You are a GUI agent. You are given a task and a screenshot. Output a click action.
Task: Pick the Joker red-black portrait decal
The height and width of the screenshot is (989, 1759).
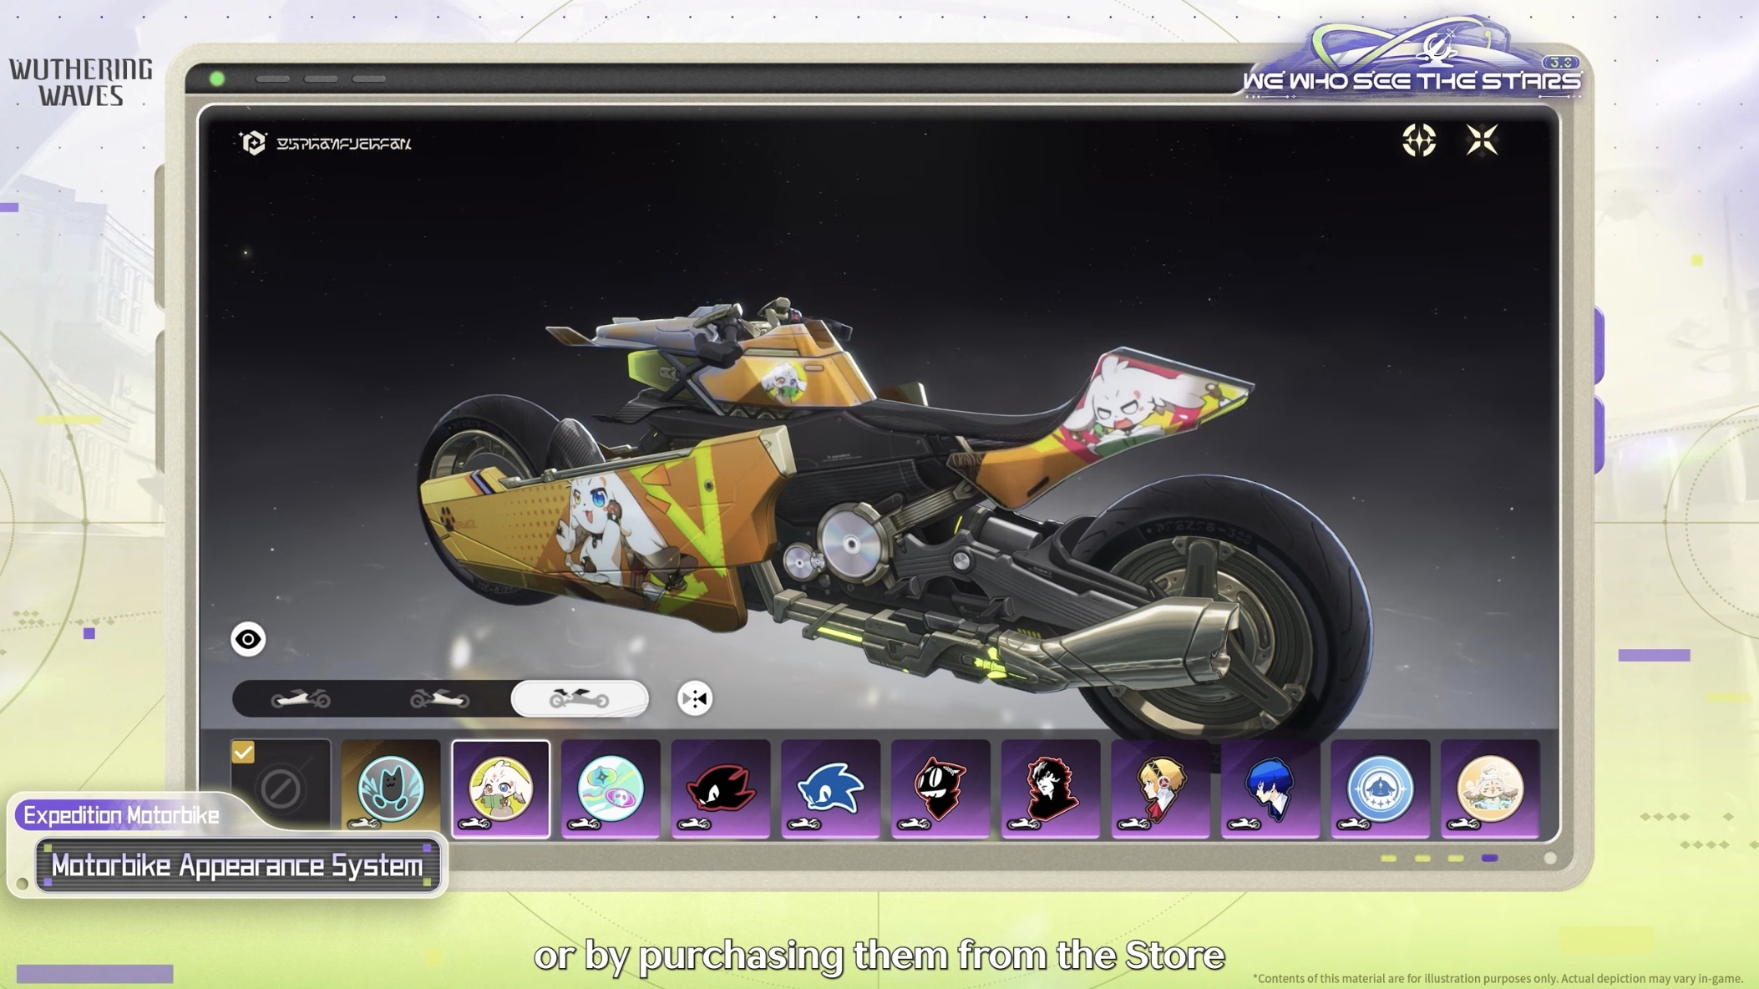point(1050,788)
